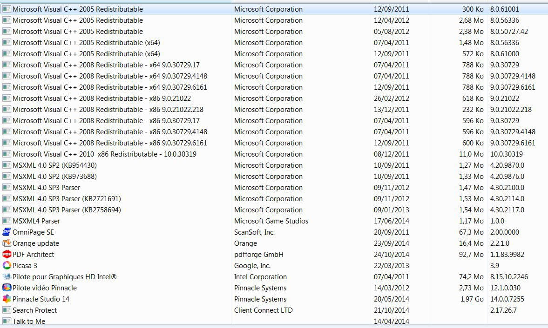Select Visual C++ 2008 Redistributable x86 9.0.30729.4148
The height and width of the screenshot is (328, 548).
(274, 132)
